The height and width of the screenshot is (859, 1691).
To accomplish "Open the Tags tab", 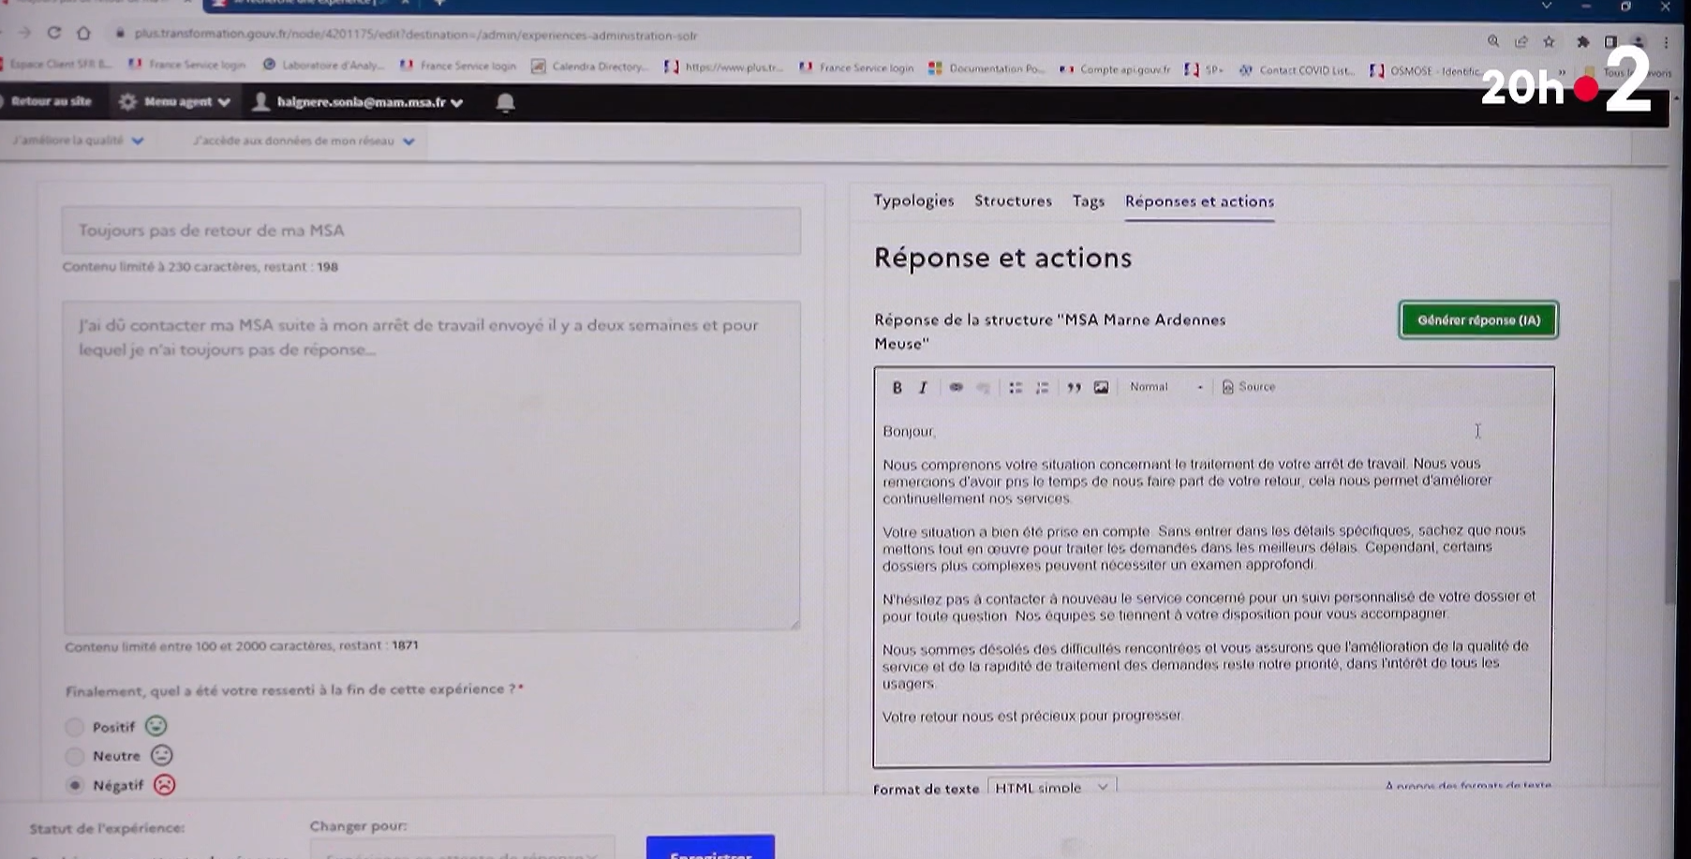I will click(x=1088, y=200).
